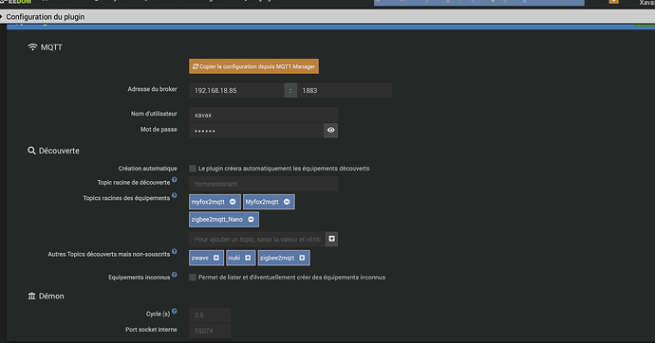Click the Démon section heading

click(x=46, y=296)
